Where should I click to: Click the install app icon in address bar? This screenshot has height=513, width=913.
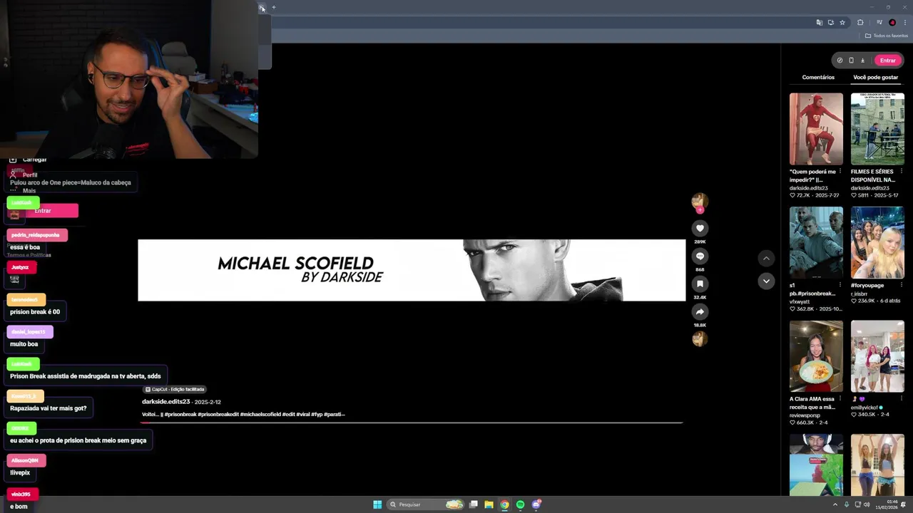coord(830,23)
